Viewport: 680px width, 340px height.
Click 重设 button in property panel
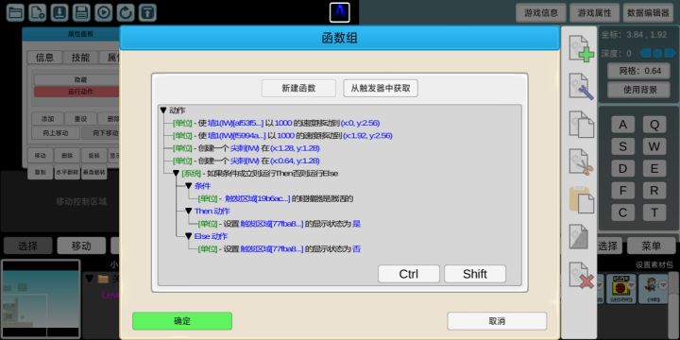80,119
